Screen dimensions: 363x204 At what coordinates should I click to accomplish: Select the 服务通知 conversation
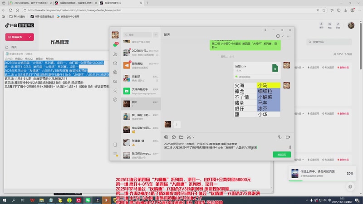(x=141, y=65)
